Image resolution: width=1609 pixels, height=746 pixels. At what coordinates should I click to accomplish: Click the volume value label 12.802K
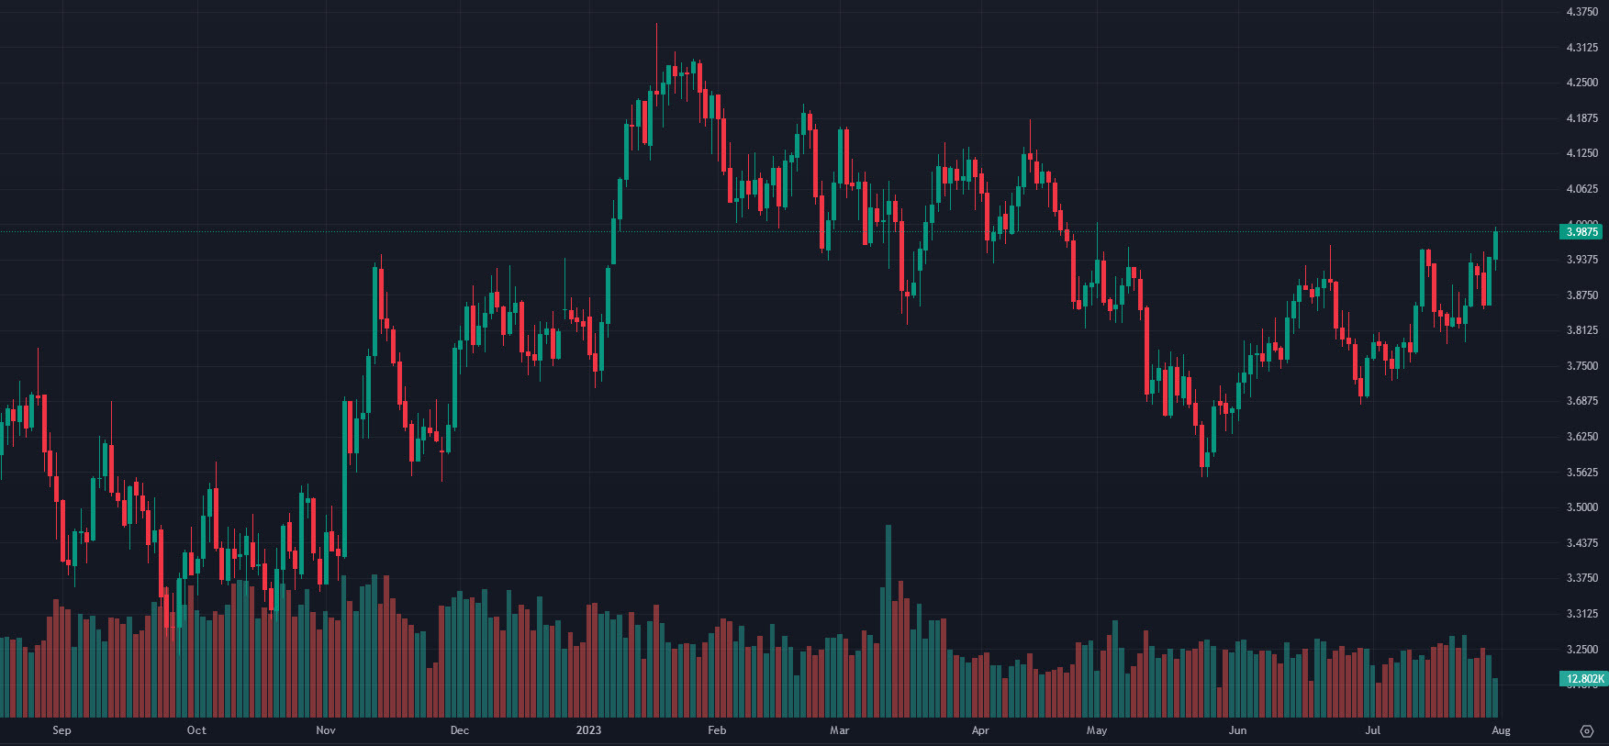(x=1584, y=679)
